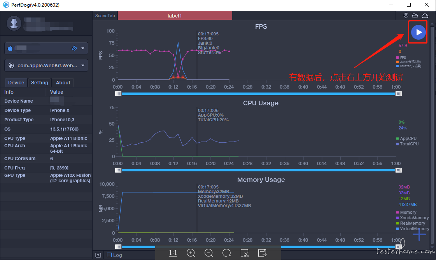The width and height of the screenshot is (436, 260).
Task: Toggle the XcodeMemory legend entry
Action: [x=413, y=218]
